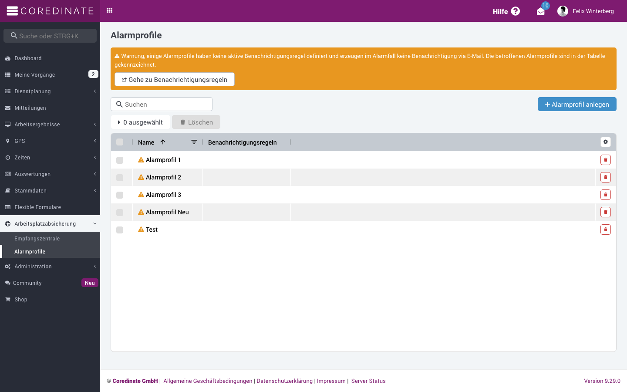Focus the Suchen table search field
Image resolution: width=627 pixels, height=392 pixels.
[x=162, y=104]
